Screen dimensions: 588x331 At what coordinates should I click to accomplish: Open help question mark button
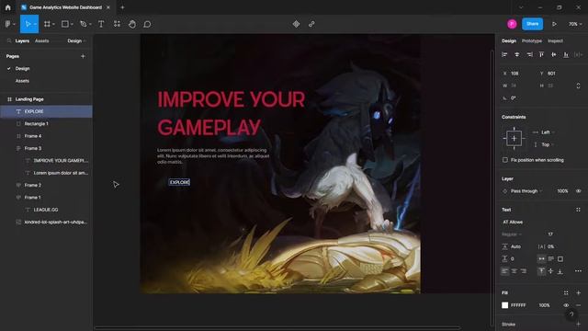[x=571, y=314]
